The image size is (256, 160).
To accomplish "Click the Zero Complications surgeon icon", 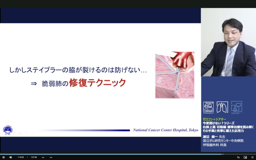I will [208, 107].
